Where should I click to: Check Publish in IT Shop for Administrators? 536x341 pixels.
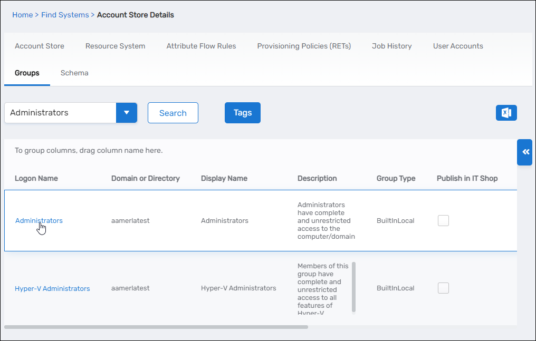[x=443, y=221]
